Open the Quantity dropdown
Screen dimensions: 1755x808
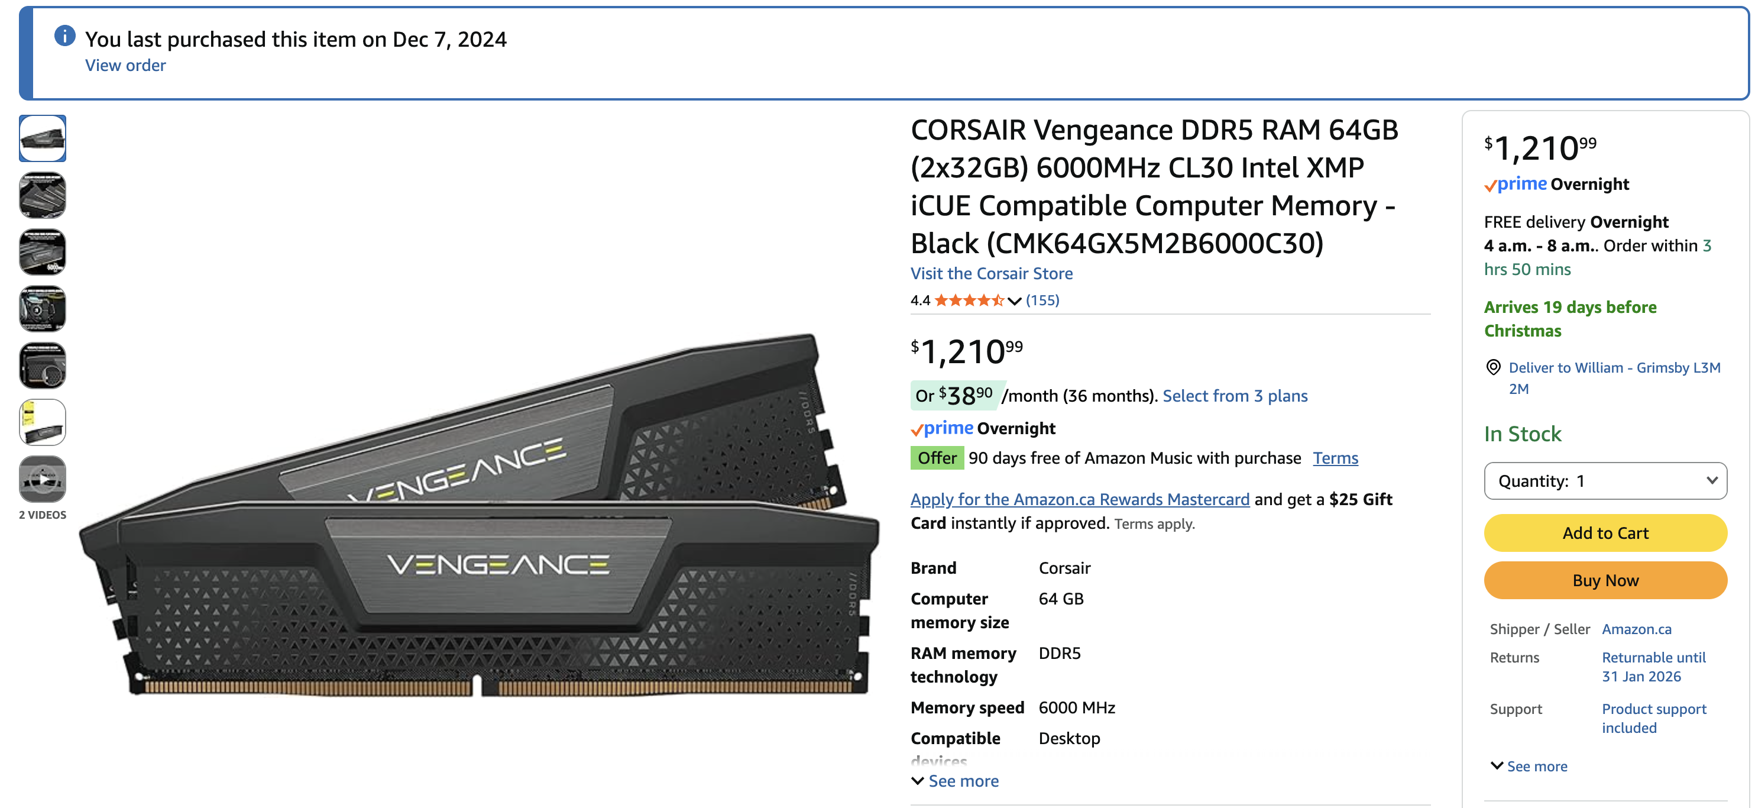click(1604, 481)
